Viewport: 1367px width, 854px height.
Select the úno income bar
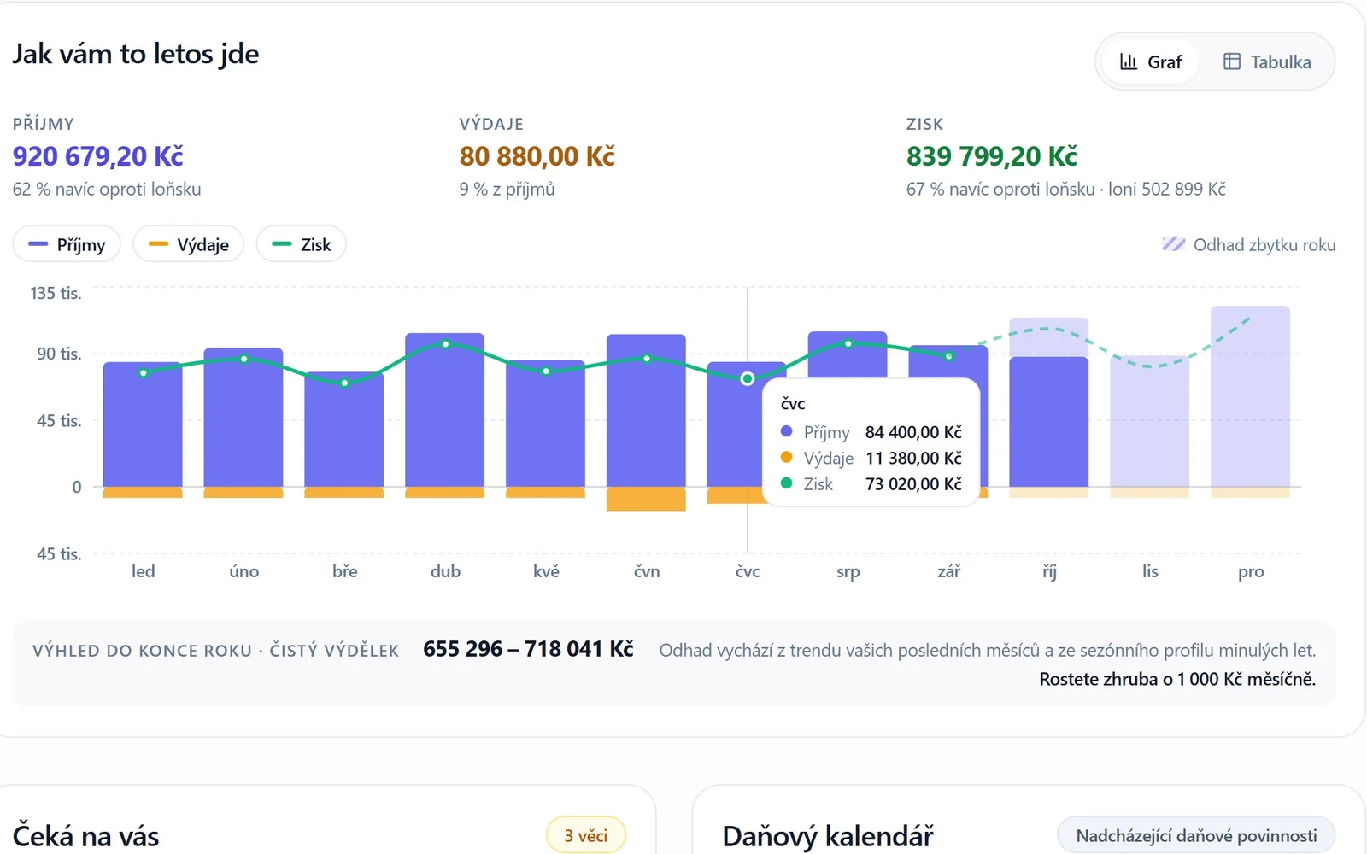pyautogui.click(x=243, y=417)
